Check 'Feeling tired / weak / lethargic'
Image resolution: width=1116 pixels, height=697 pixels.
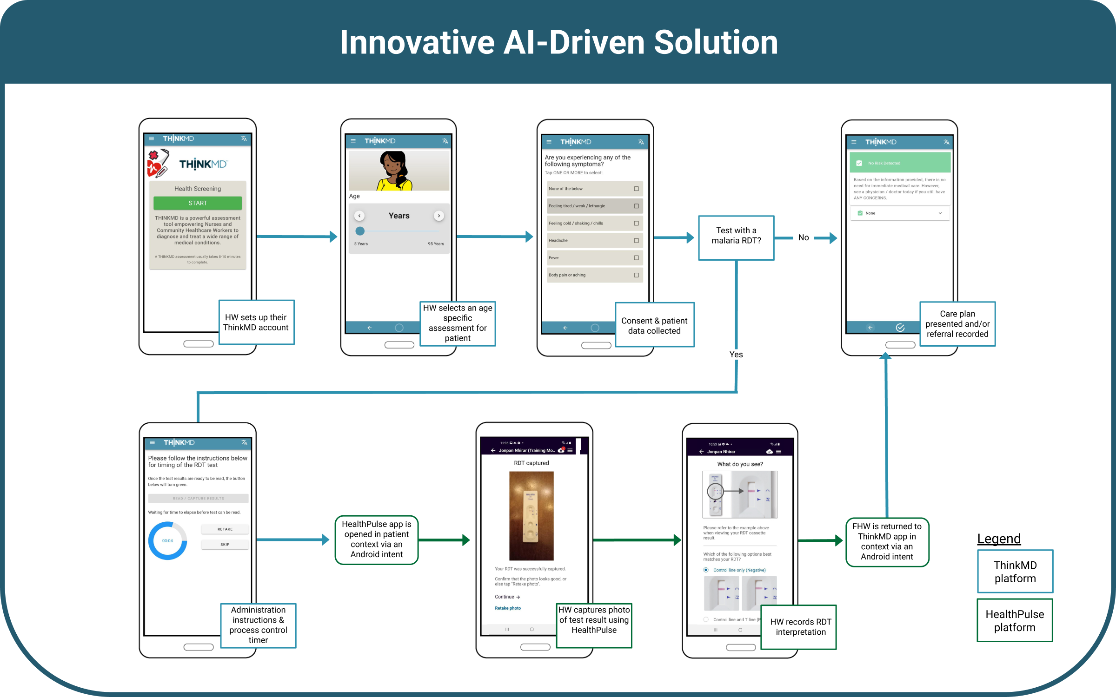[x=636, y=206]
